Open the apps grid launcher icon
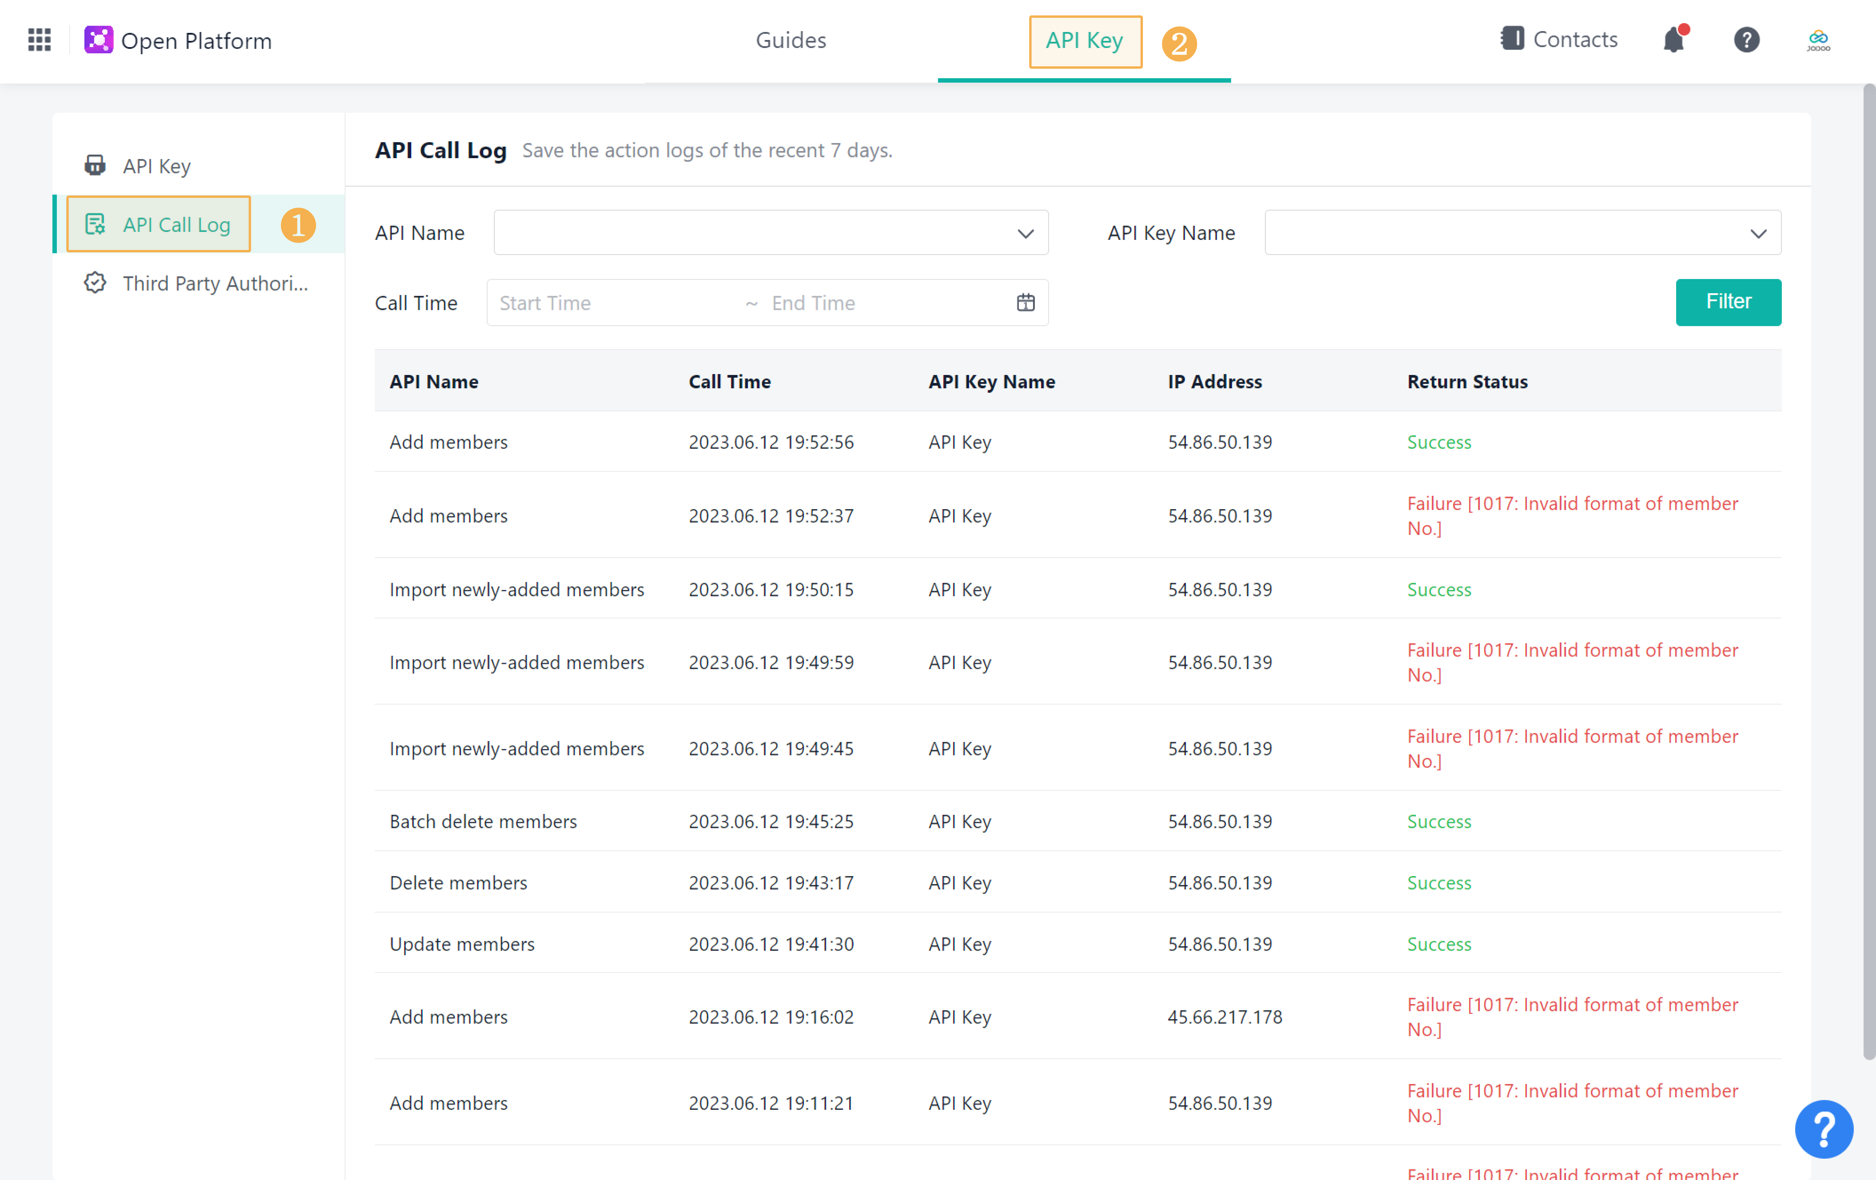Viewport: 1876px width, 1180px height. (39, 40)
